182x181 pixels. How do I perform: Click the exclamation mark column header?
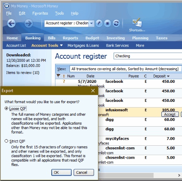click(x=64, y=76)
